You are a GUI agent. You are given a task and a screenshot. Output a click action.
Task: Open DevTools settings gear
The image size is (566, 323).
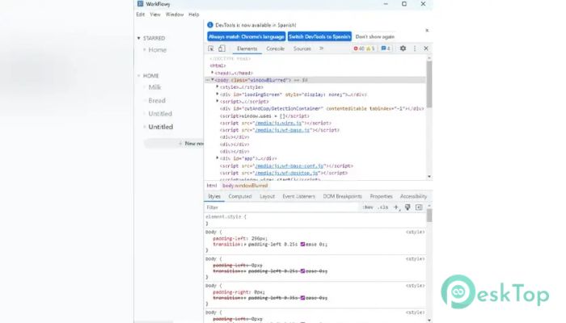(403, 48)
